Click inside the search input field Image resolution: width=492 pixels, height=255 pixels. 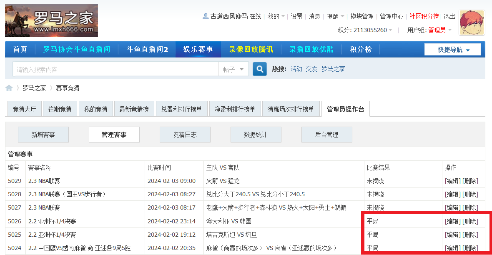(113, 69)
